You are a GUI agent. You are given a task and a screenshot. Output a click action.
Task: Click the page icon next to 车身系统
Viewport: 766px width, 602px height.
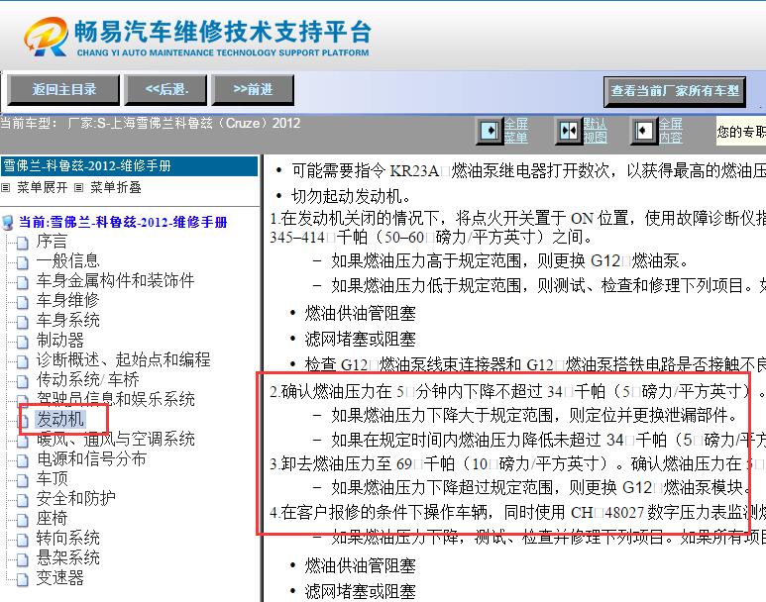[23, 322]
